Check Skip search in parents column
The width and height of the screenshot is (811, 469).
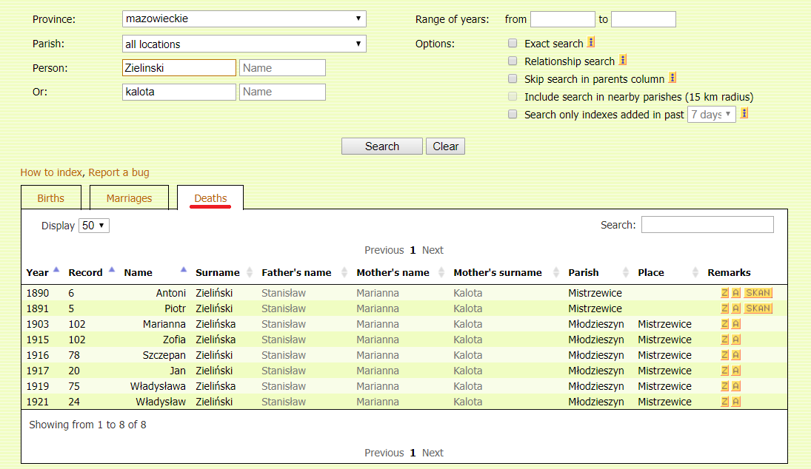click(x=513, y=79)
